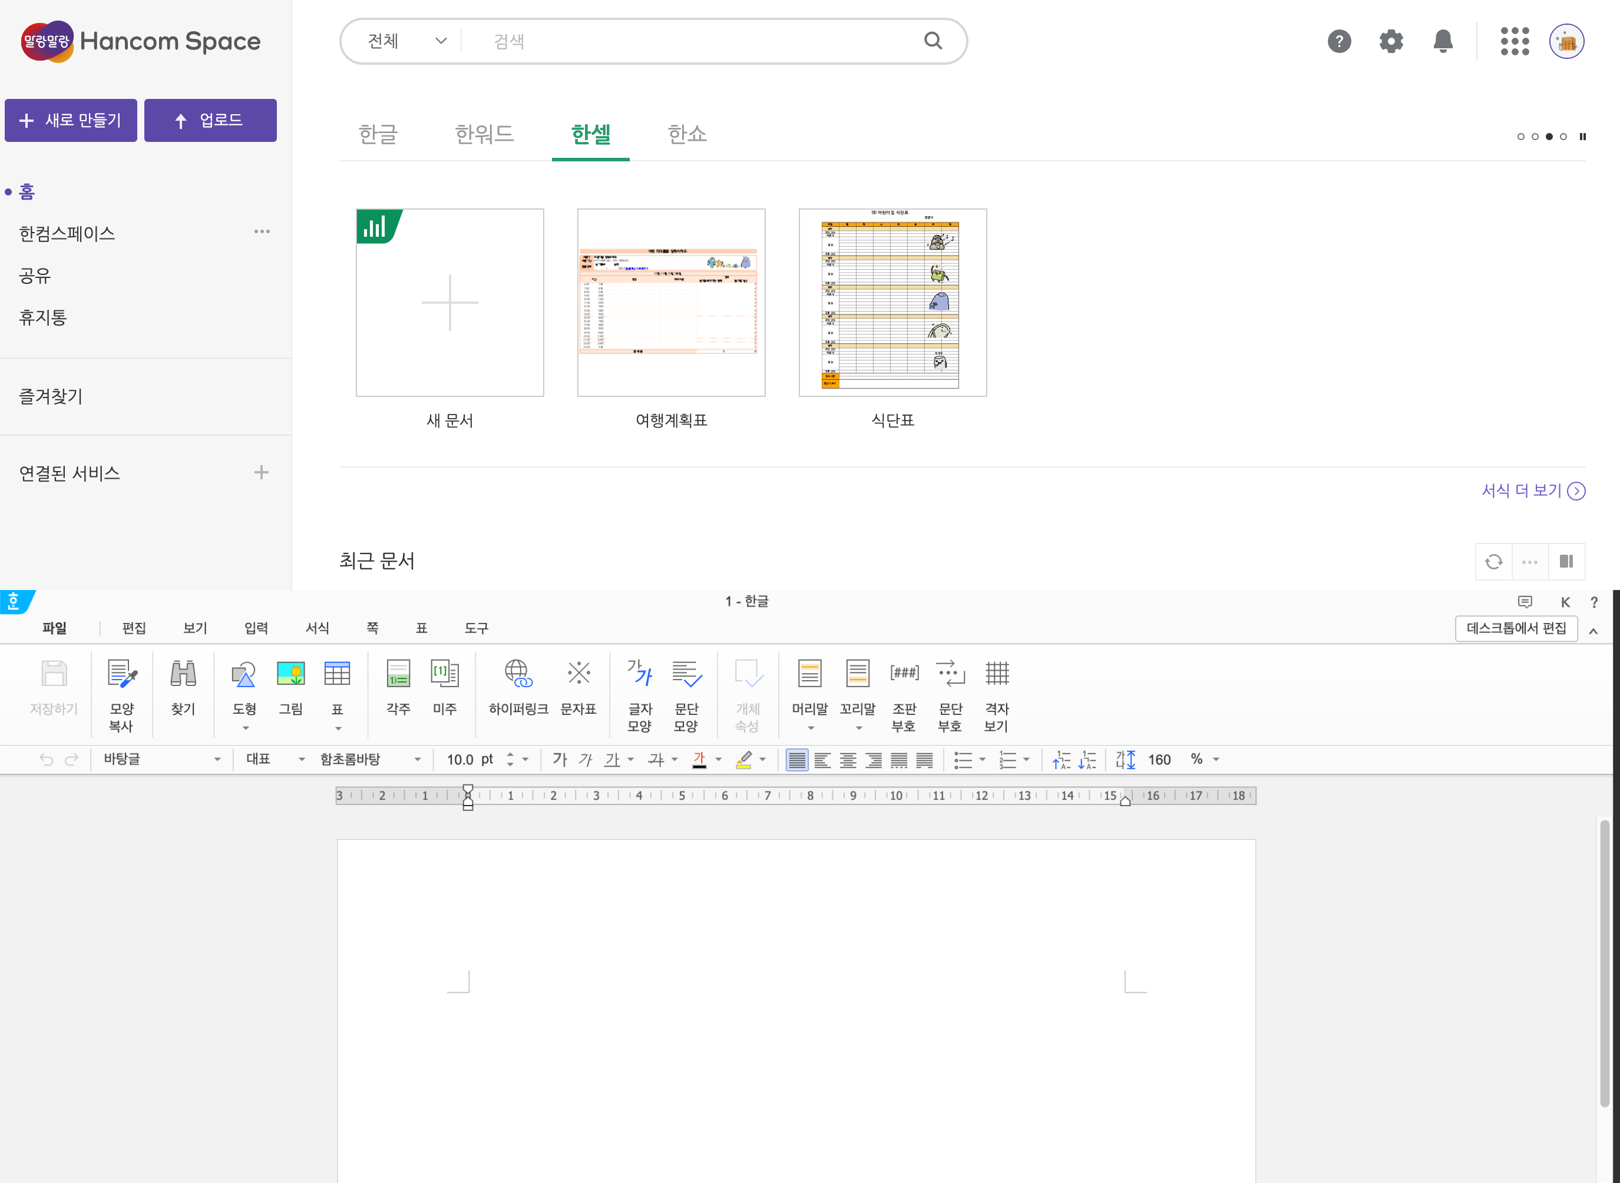Toggle grid view (격자 보기)
Screen dimensions: 1620x1183
click(x=996, y=674)
